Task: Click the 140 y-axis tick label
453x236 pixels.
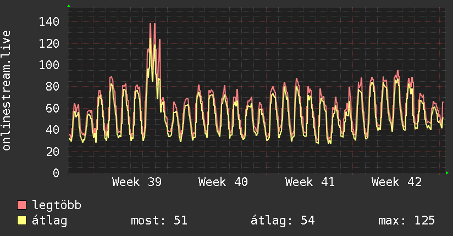Action: [x=49, y=21]
